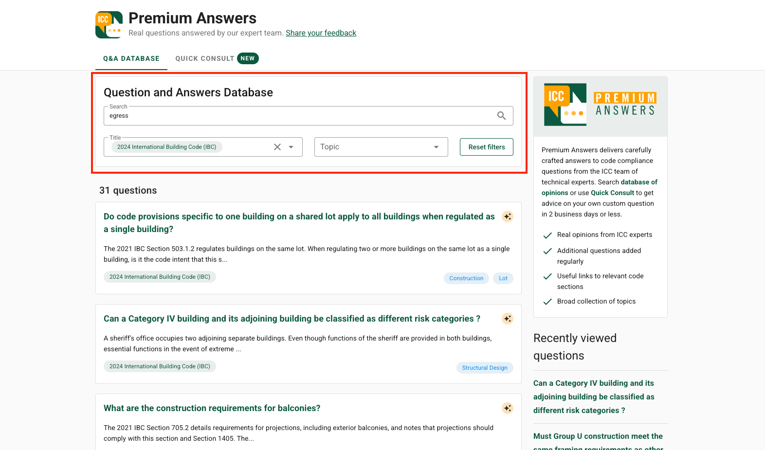The height and width of the screenshot is (450, 765).
Task: Click the 31 questions results count
Action: [x=128, y=190]
